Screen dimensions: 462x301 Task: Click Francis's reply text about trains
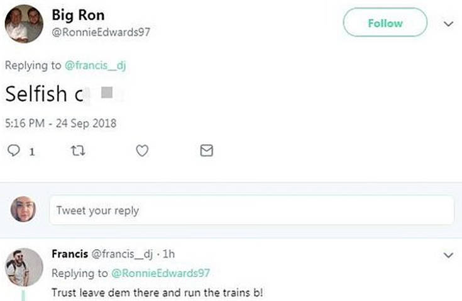tap(157, 293)
